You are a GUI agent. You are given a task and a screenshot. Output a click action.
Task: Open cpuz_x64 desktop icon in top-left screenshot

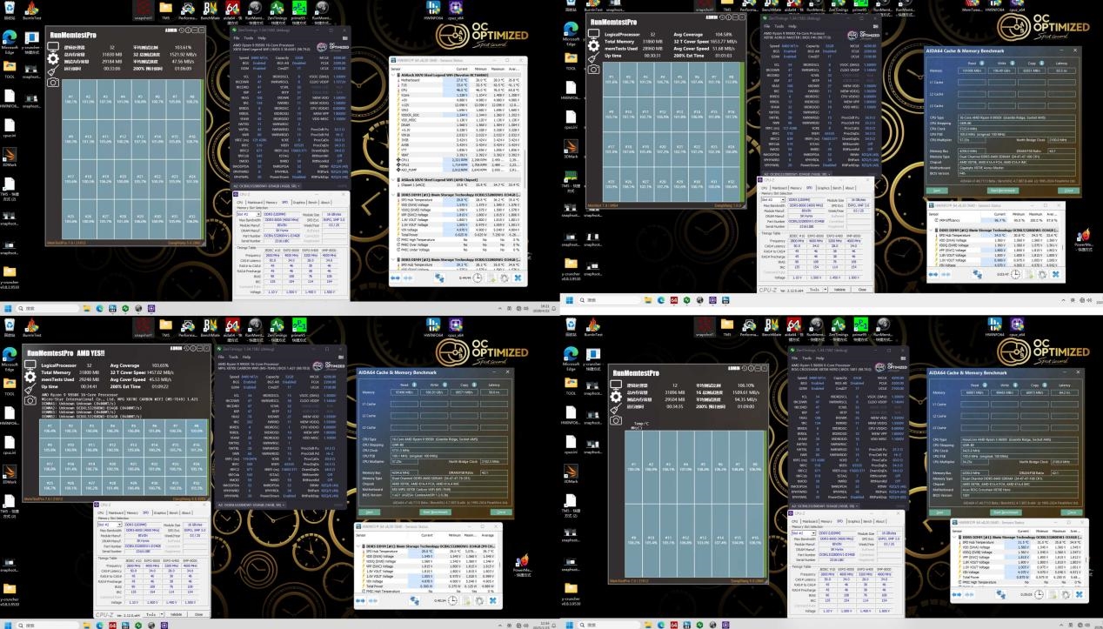pyautogui.click(x=456, y=10)
